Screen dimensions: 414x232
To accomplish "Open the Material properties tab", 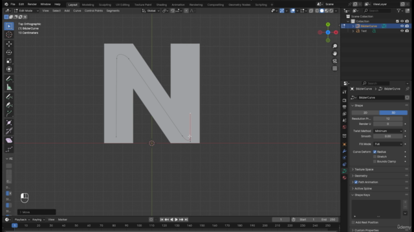I will pos(344,178).
